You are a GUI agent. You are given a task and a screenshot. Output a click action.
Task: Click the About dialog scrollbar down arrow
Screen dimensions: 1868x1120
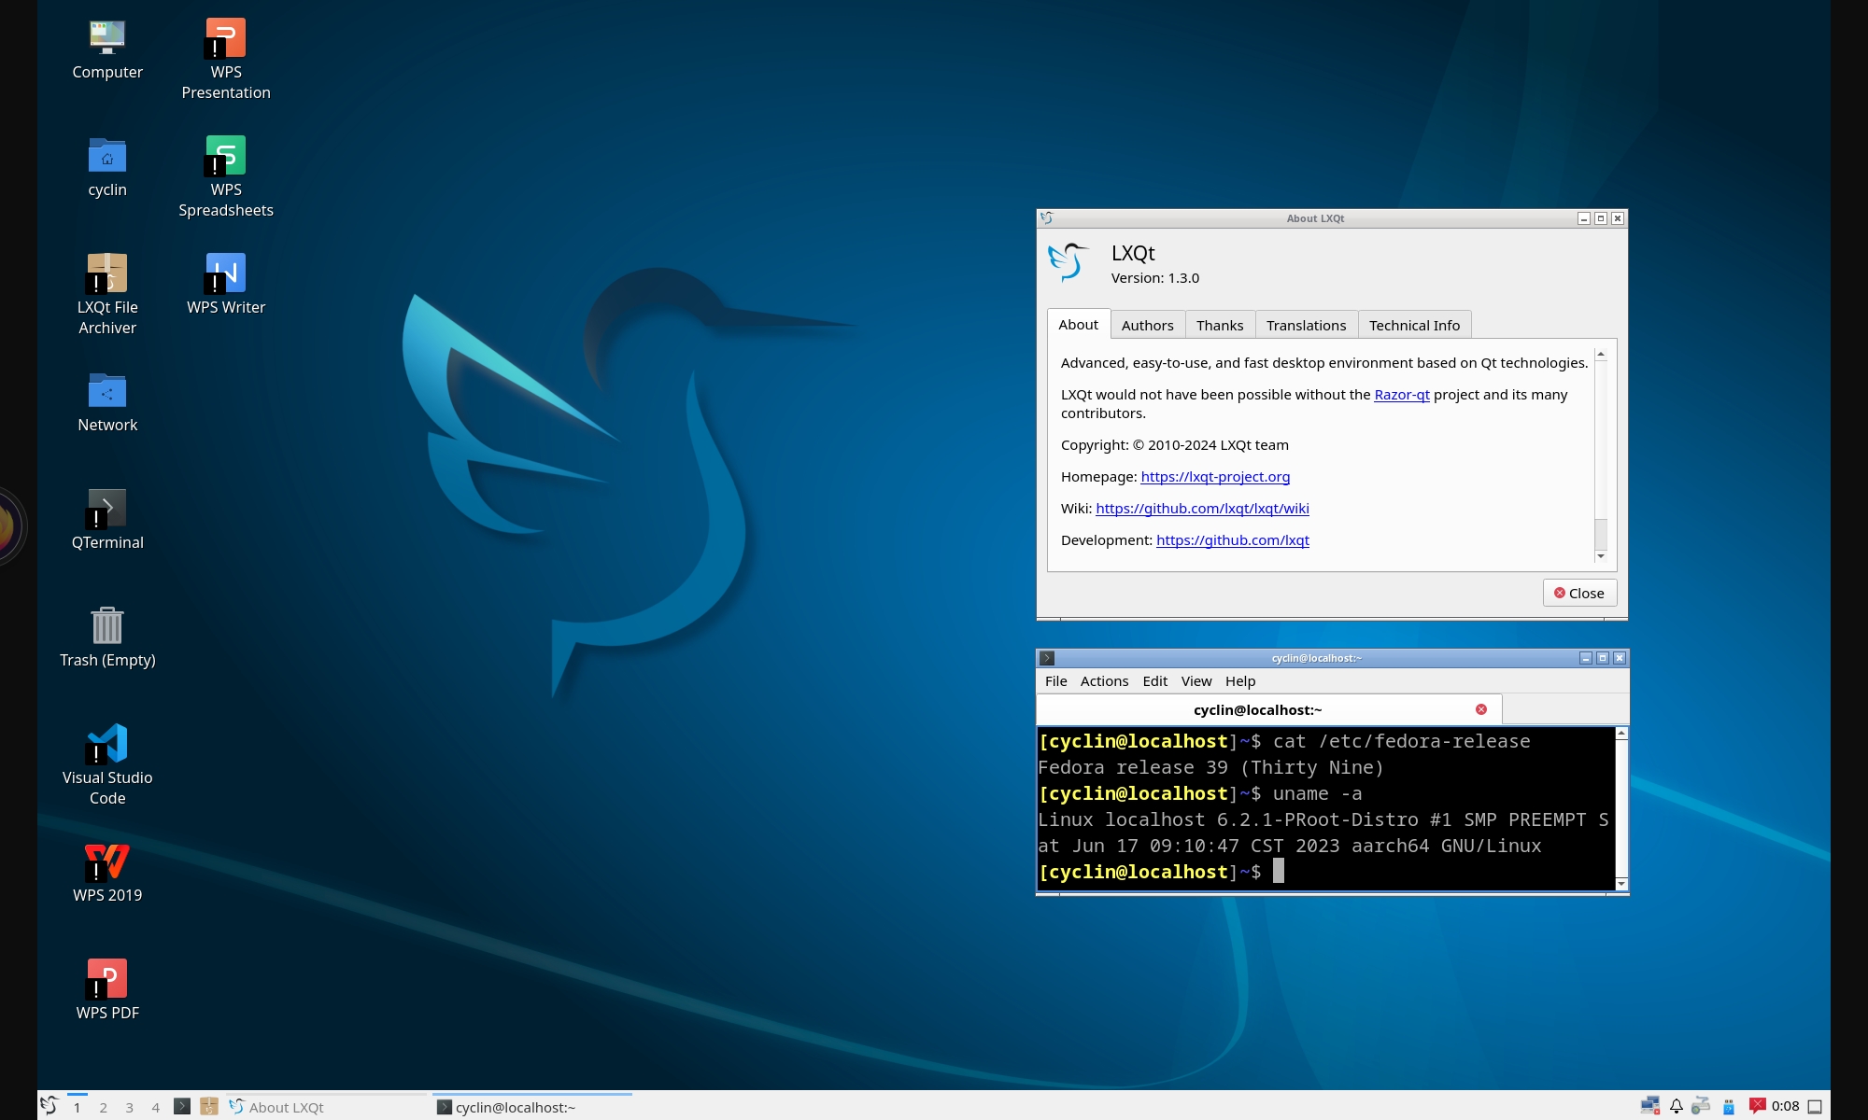(1601, 556)
